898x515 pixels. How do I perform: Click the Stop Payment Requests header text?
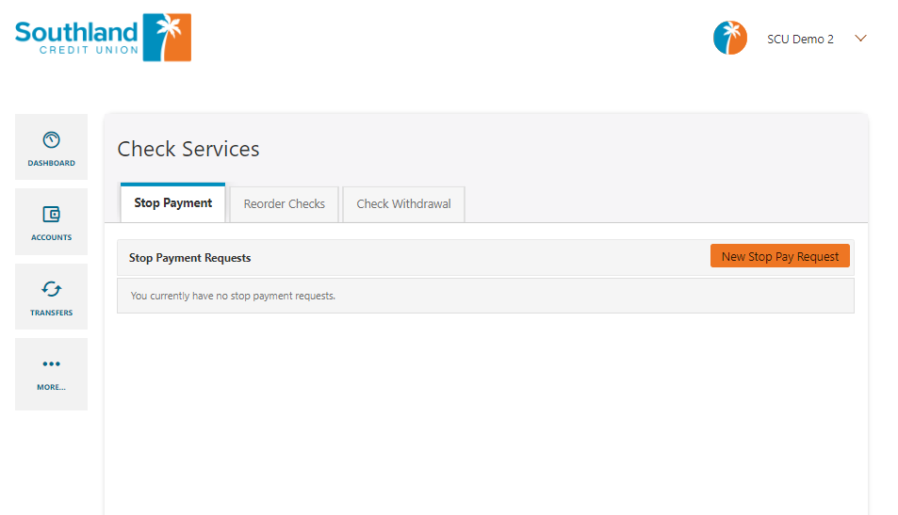coord(189,258)
